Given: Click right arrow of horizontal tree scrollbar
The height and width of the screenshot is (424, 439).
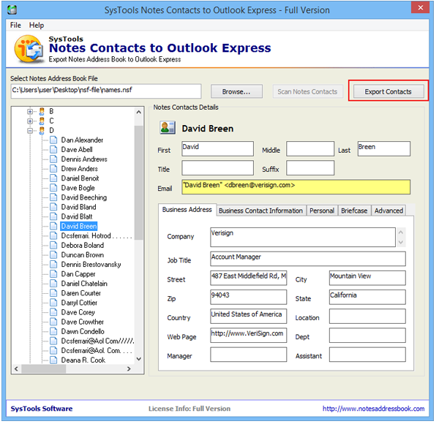Looking at the screenshot, I should coord(129,368).
